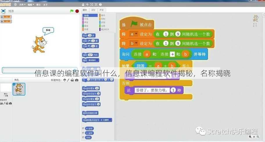Click variable a monitor on stage

pos(6,17)
